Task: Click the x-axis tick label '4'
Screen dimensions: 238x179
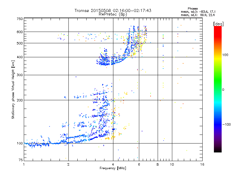Action: (113, 164)
